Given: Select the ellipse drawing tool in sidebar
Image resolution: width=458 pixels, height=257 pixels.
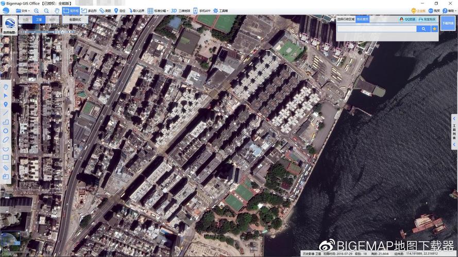Looking at the screenshot, I should click(x=6, y=140).
